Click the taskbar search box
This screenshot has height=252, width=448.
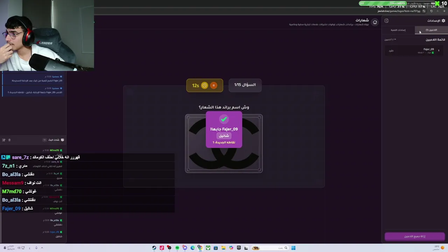pyautogui.click(x=270, y=248)
